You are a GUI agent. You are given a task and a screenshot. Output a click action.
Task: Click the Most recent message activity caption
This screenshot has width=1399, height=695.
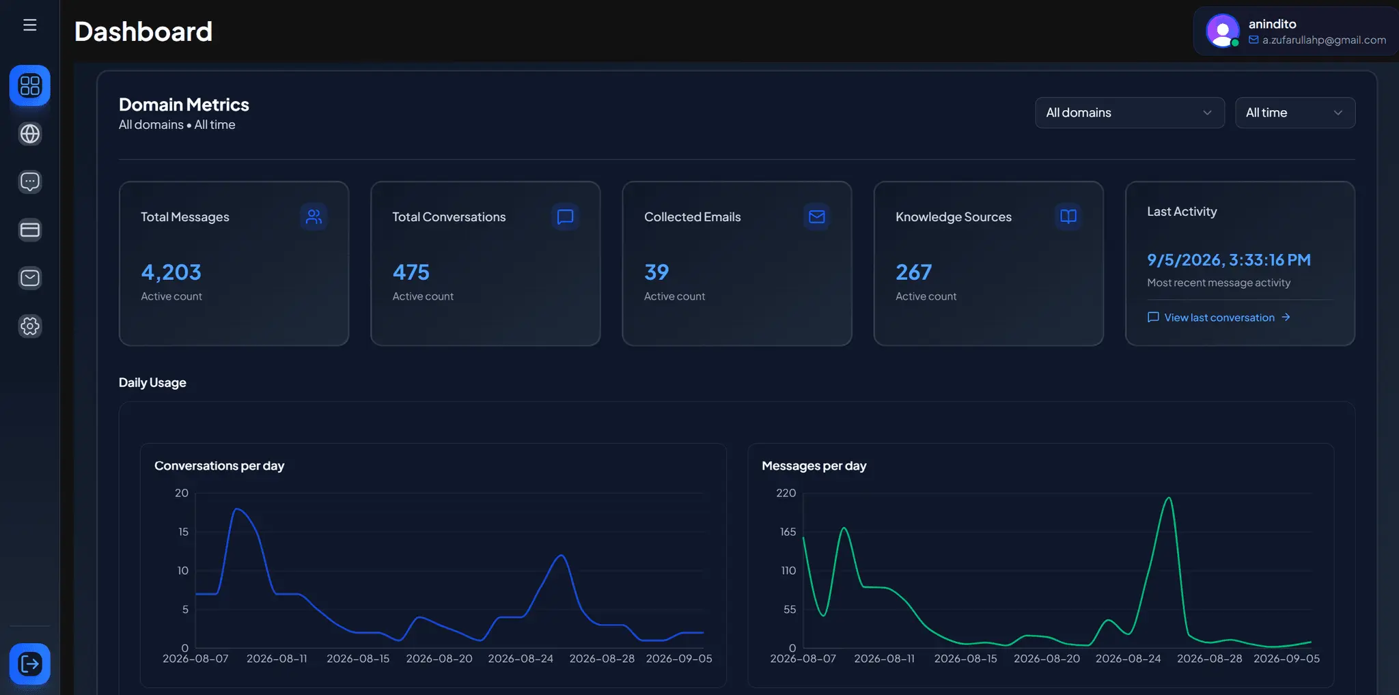[1219, 283]
